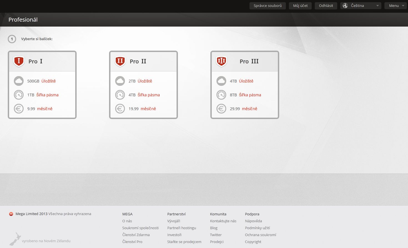This screenshot has height=248, width=408.
Task: Open the Twitter footer link
Action: coord(216,235)
